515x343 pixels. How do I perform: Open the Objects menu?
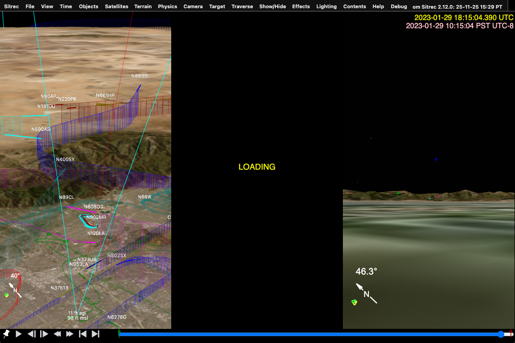click(x=88, y=6)
